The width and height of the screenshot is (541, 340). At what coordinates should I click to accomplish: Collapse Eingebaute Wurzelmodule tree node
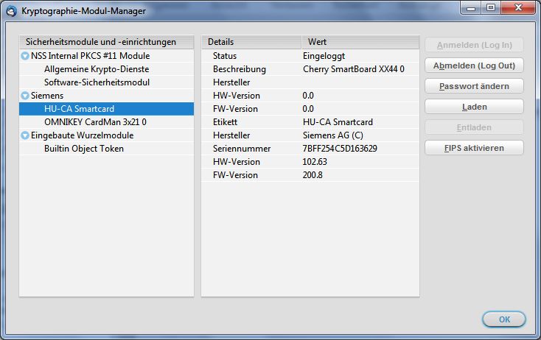(25, 135)
